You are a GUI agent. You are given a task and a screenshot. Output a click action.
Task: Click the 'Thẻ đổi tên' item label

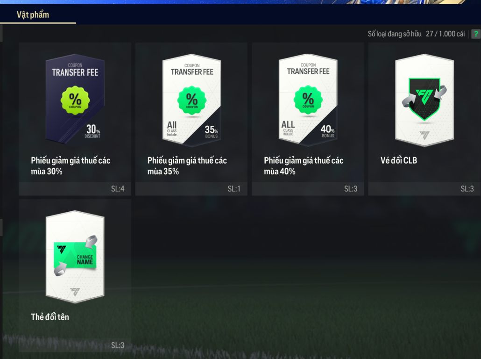point(50,317)
